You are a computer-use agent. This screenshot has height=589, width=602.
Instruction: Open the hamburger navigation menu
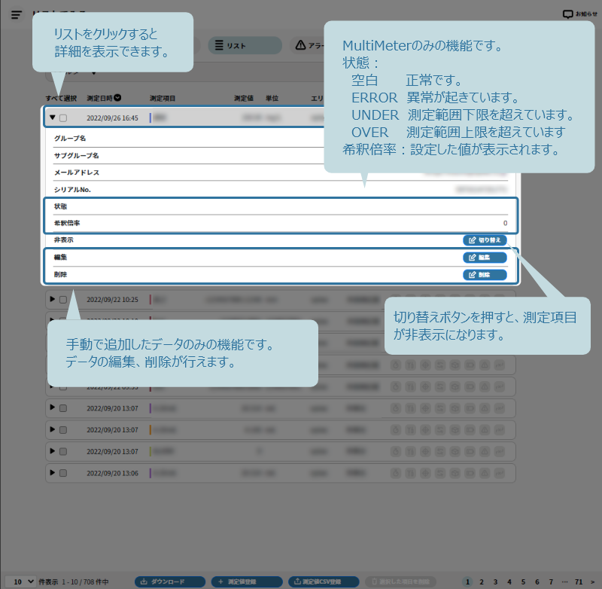(x=16, y=15)
